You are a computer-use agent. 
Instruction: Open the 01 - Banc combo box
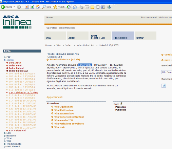pos(167,72)
